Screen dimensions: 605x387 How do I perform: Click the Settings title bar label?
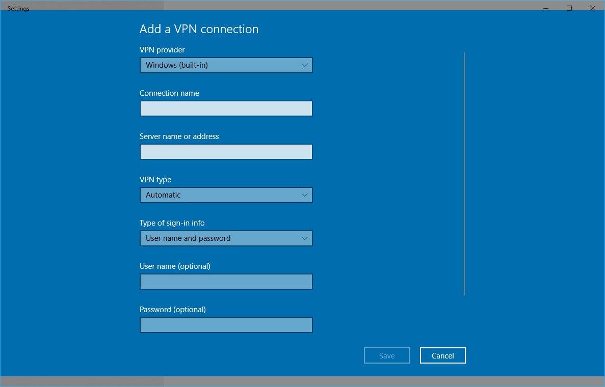tap(18, 8)
